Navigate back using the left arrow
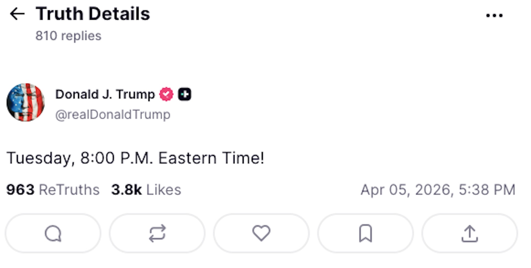Image resolution: width=531 pixels, height=268 pixels. (17, 13)
